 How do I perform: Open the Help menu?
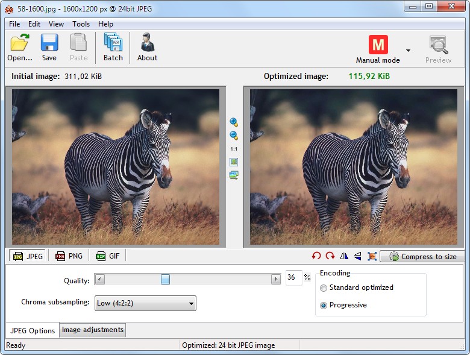point(105,24)
